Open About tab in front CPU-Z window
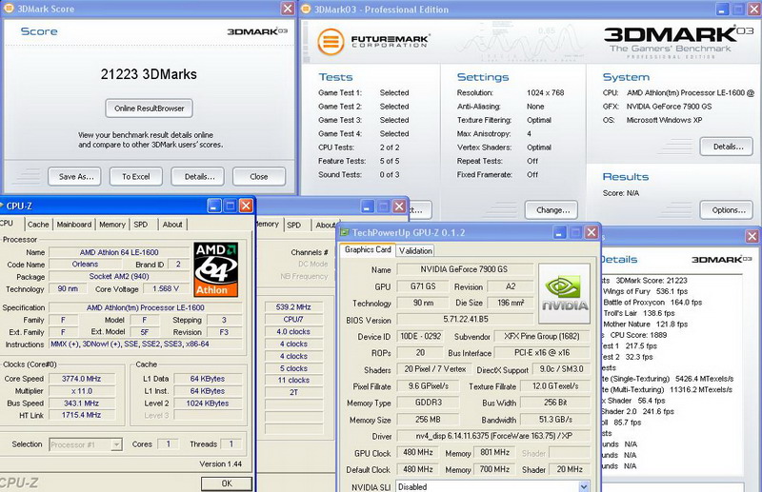Screen dimensions: 762x492 point(172,225)
